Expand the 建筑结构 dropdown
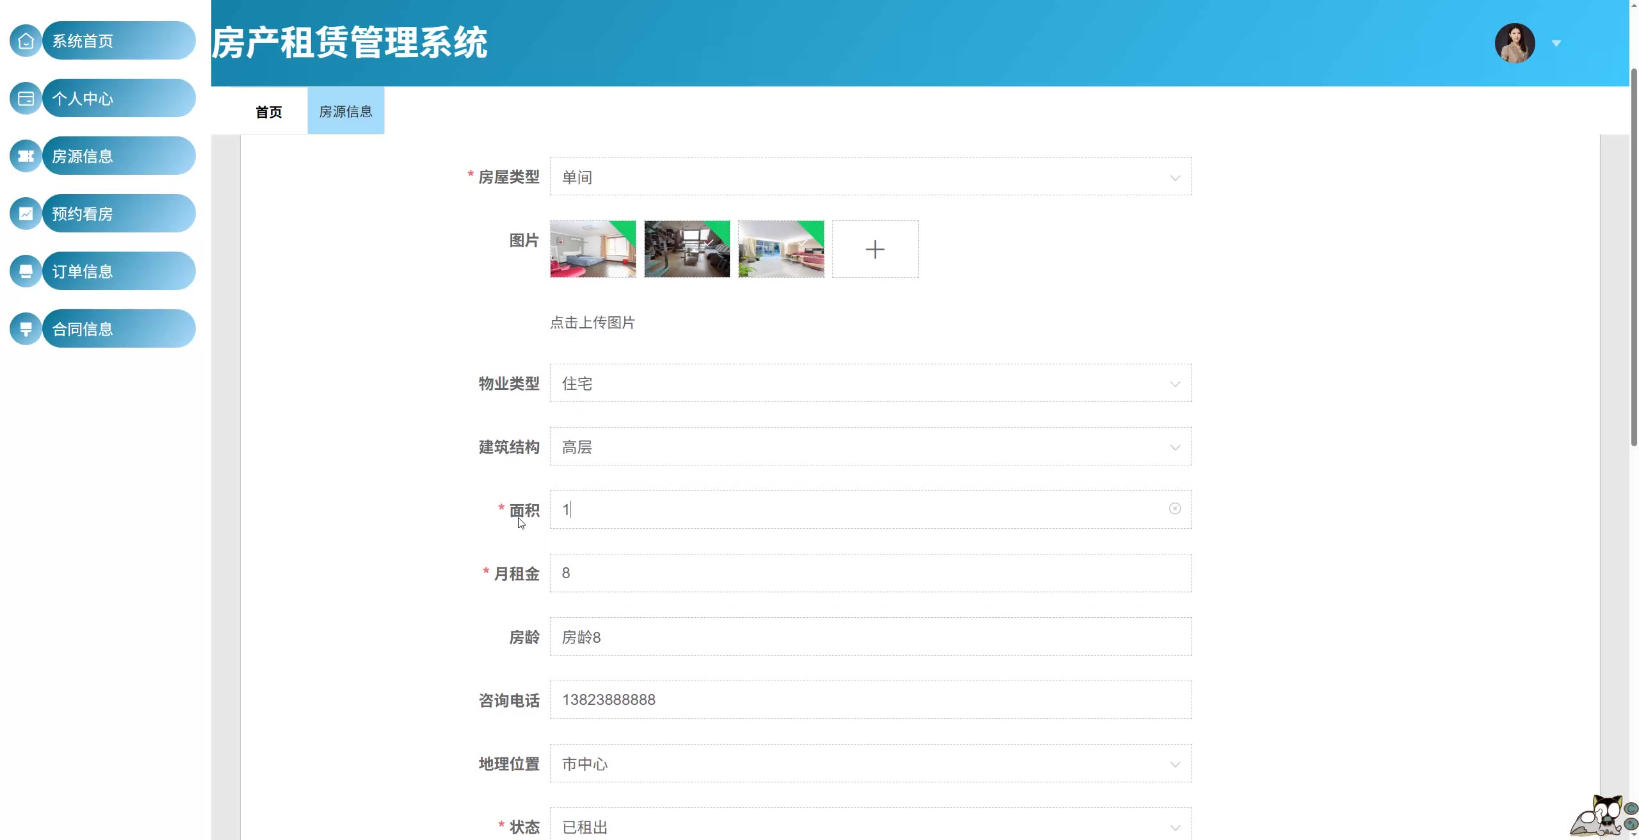Viewport: 1639px width, 840px height. pos(870,446)
